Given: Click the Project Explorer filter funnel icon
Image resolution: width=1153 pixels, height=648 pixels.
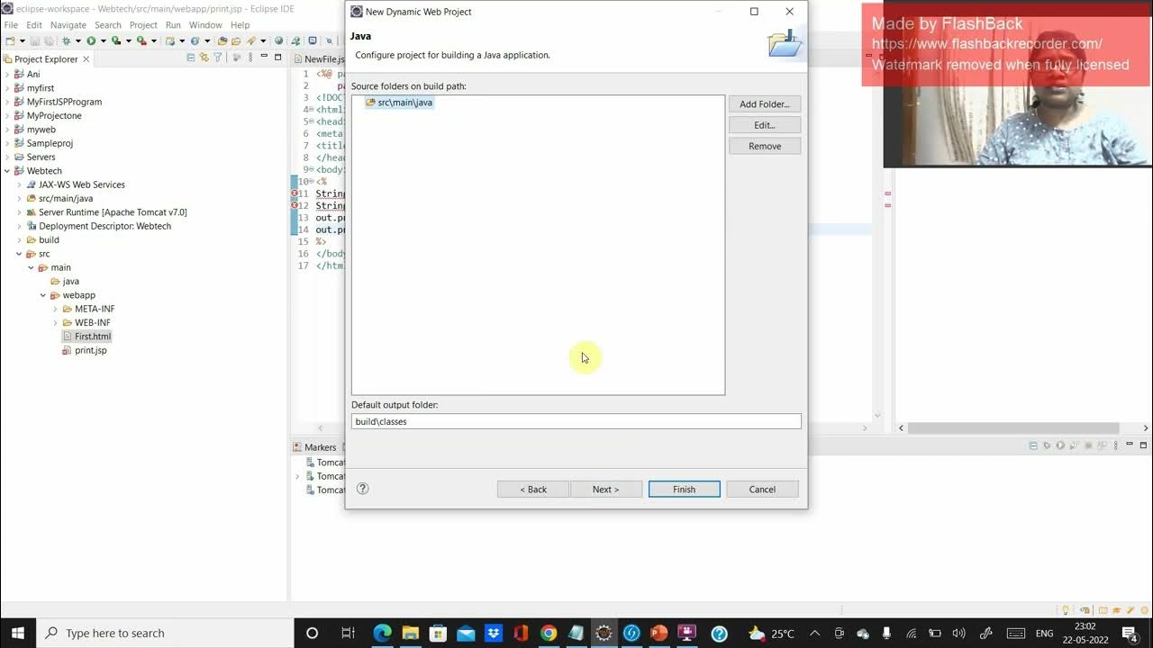Looking at the screenshot, I should [x=217, y=58].
